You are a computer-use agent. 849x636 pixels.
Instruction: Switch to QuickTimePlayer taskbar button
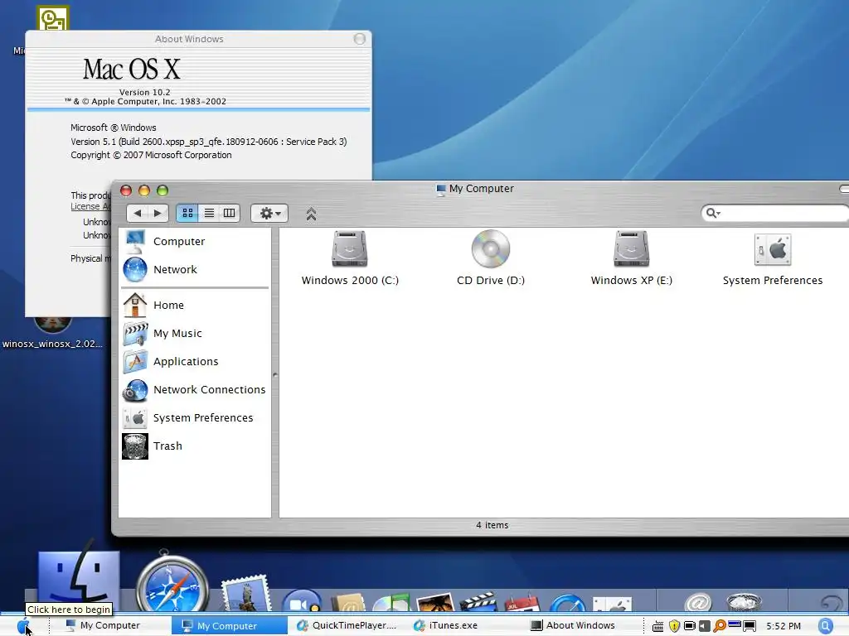coord(347,626)
